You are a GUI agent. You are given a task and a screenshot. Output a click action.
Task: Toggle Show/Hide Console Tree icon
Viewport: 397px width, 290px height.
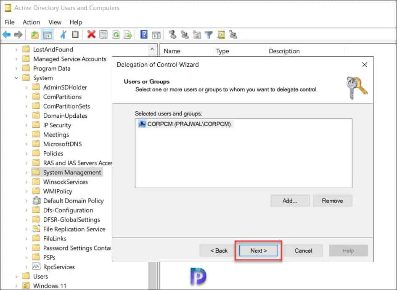pos(48,34)
